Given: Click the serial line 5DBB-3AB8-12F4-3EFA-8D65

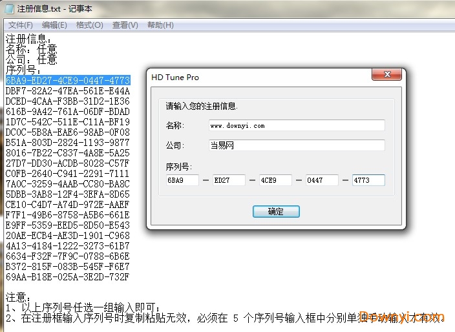Looking at the screenshot, I should [x=68, y=194].
